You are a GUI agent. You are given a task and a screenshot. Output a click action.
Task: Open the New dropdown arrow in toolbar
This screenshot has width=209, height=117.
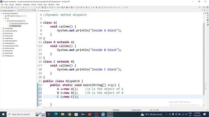coord(4,7)
